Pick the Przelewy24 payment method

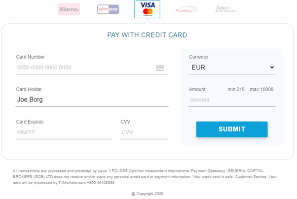186,9
